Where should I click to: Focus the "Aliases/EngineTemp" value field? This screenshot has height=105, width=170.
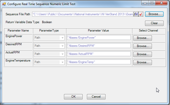[99, 62]
